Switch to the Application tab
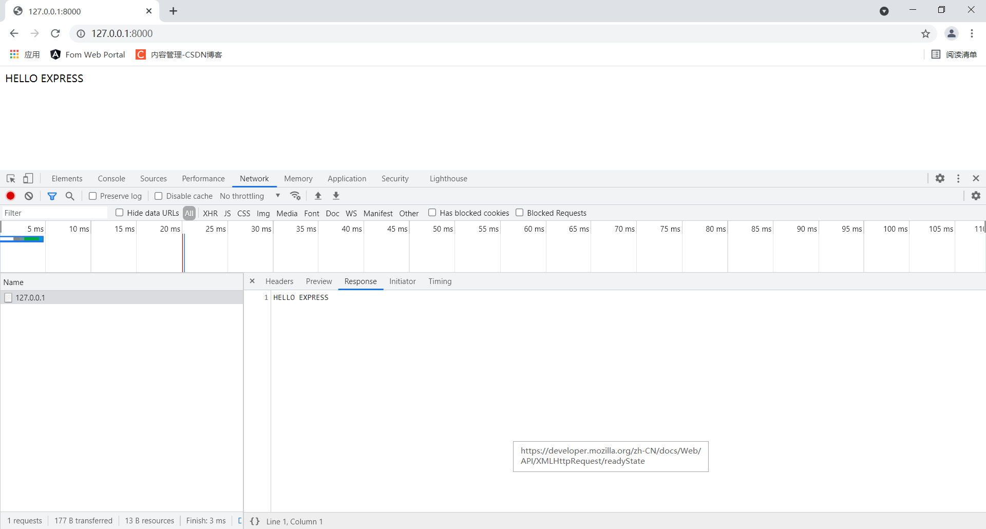Viewport: 986px width, 529px height. tap(347, 179)
